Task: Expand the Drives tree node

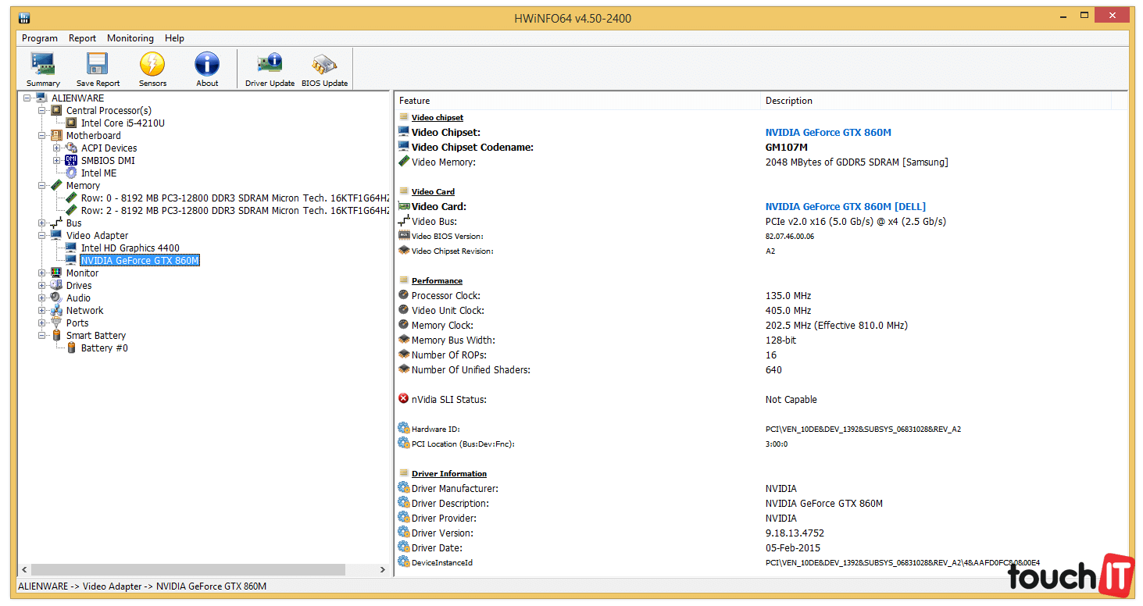Action: click(42, 286)
